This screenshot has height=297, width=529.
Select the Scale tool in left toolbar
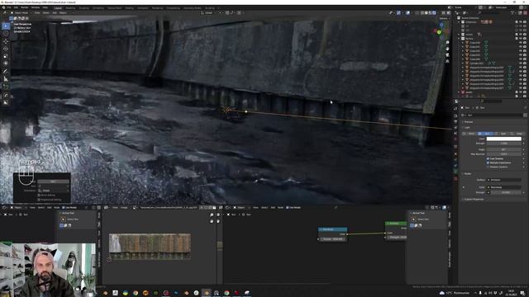(6, 56)
